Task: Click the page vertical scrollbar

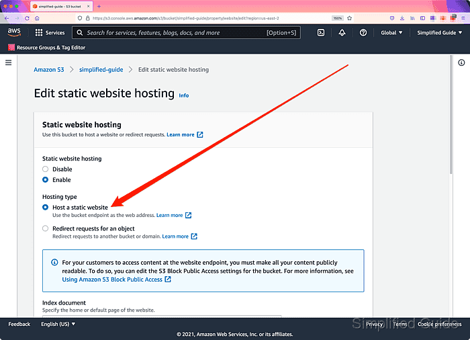Action: (451, 114)
